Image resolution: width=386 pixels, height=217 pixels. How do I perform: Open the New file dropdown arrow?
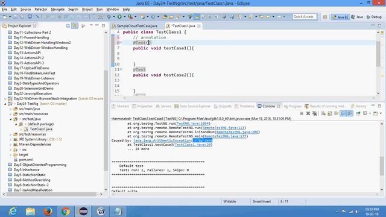10,17
